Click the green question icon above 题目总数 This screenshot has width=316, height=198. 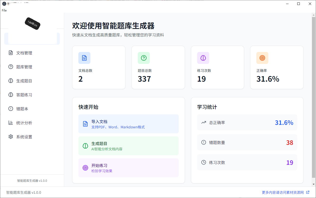[x=144, y=58]
